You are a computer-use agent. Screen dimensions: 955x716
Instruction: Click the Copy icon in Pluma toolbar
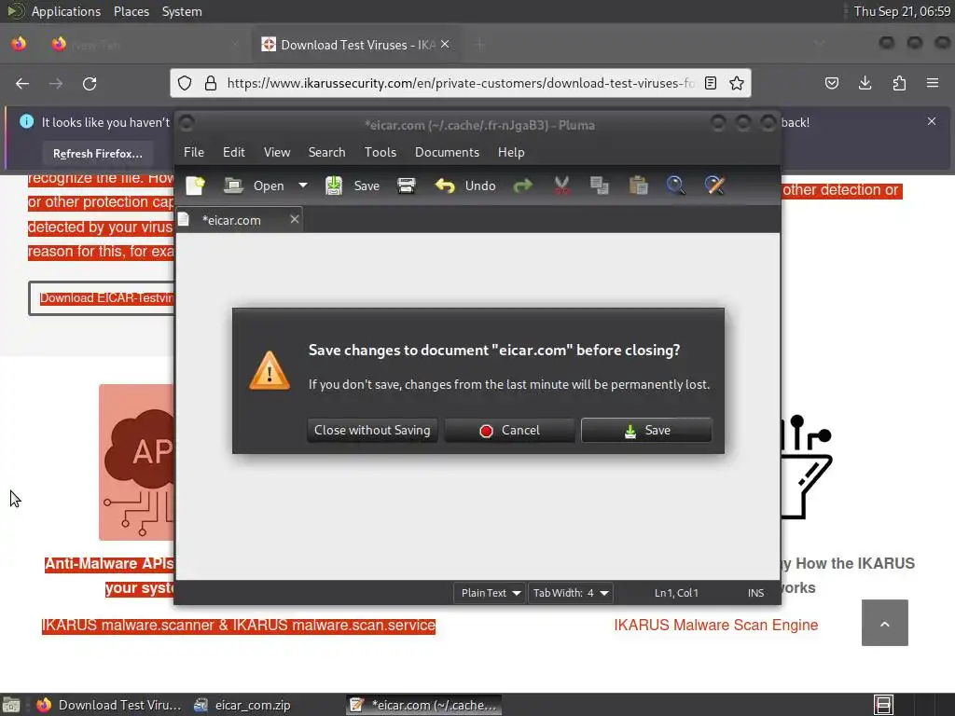600,186
